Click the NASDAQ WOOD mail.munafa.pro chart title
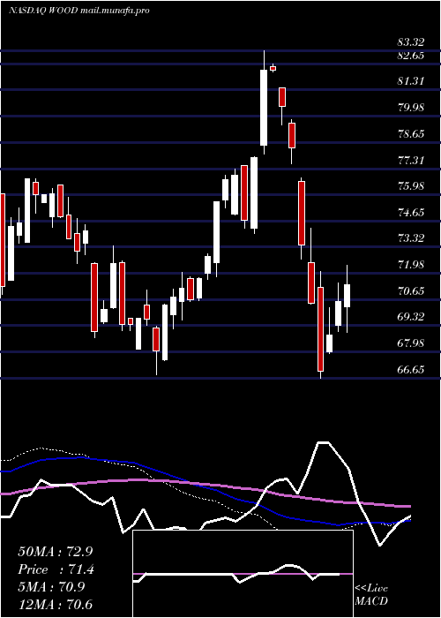This screenshot has height=618, width=441. [x=78, y=11]
